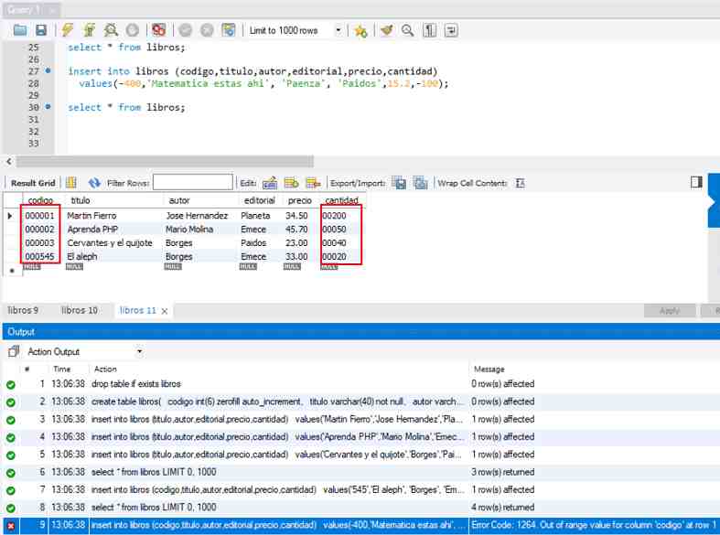This screenshot has width=720, height=535.
Task: Insert a new row with the Edit toolbar icon
Action: [x=291, y=183]
